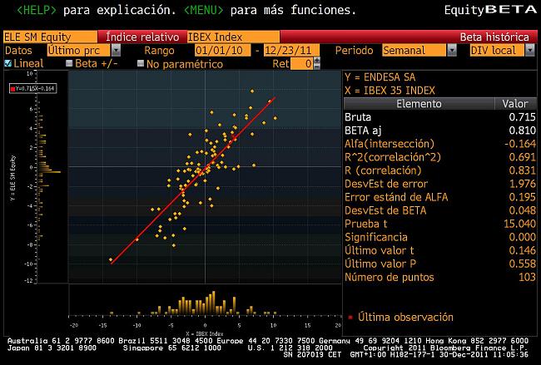Click the Último prc data field
541x365 pixels.
(79, 51)
